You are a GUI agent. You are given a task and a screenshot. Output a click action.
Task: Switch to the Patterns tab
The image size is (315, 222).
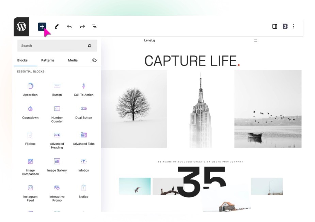coord(48,60)
